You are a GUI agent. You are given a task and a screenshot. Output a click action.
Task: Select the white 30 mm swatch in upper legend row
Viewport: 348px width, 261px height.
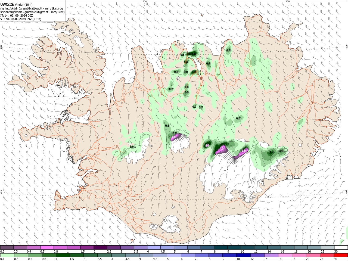click(341, 247)
